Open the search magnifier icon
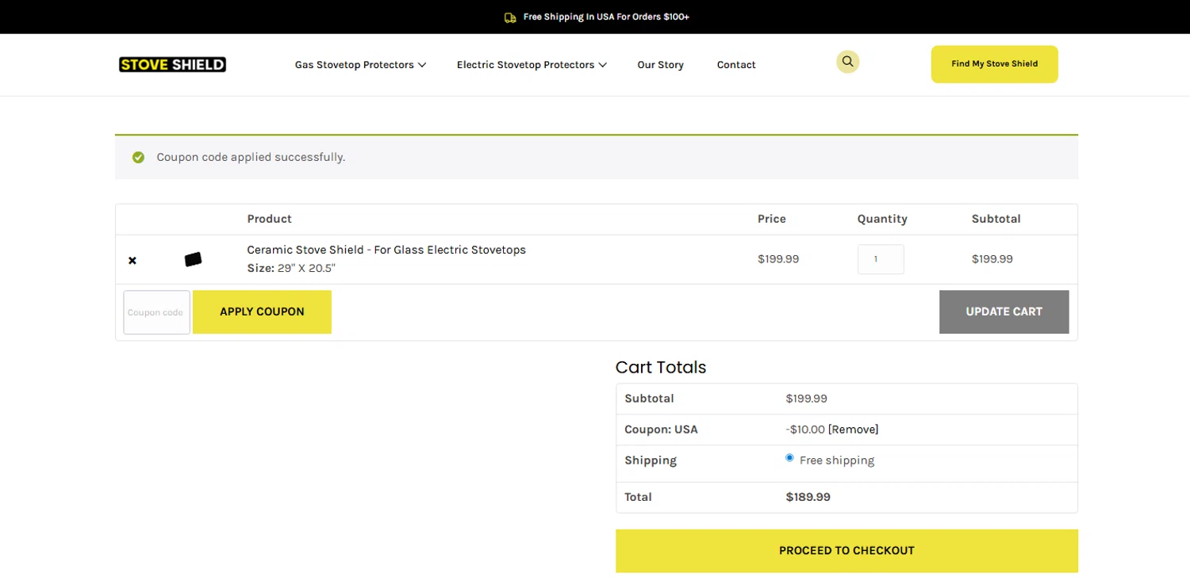The image size is (1190, 577). [x=847, y=62]
